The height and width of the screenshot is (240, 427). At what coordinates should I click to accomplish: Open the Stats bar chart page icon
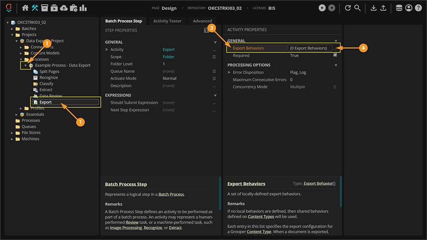[x=83, y=8]
